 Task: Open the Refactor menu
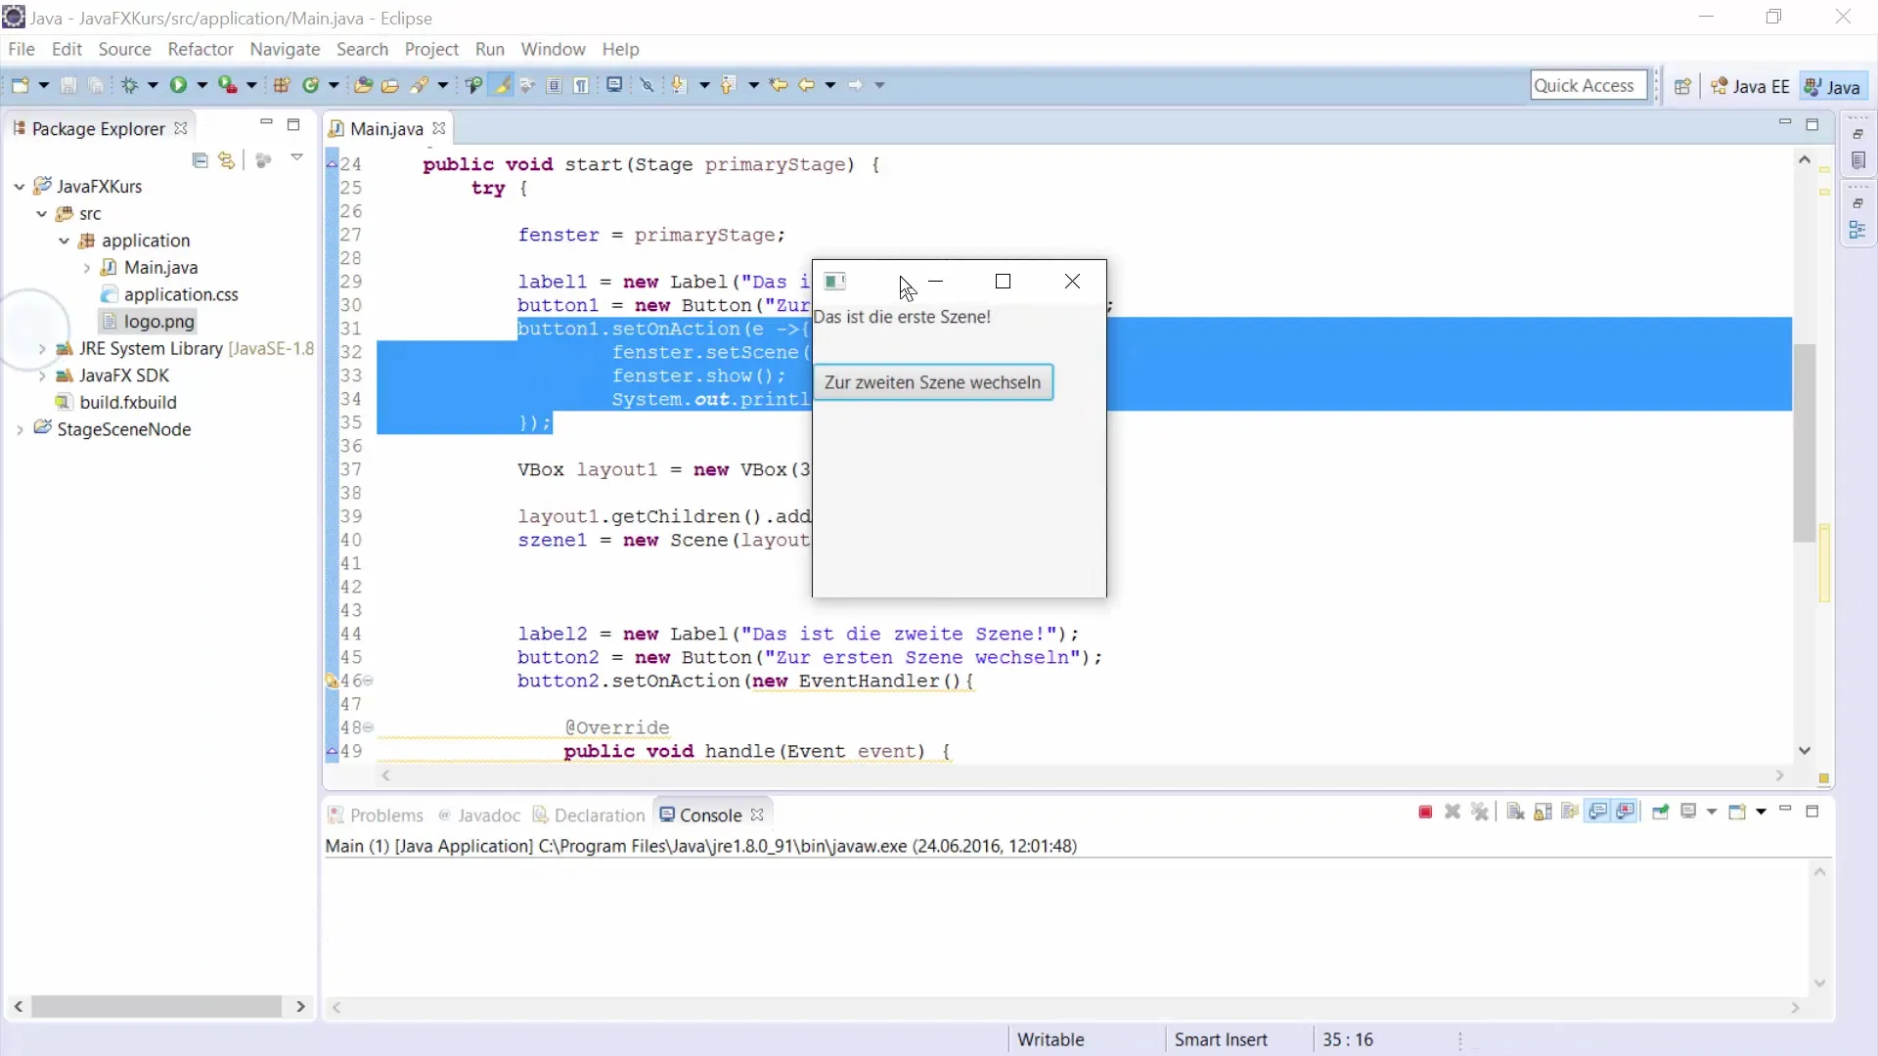pyautogui.click(x=201, y=49)
